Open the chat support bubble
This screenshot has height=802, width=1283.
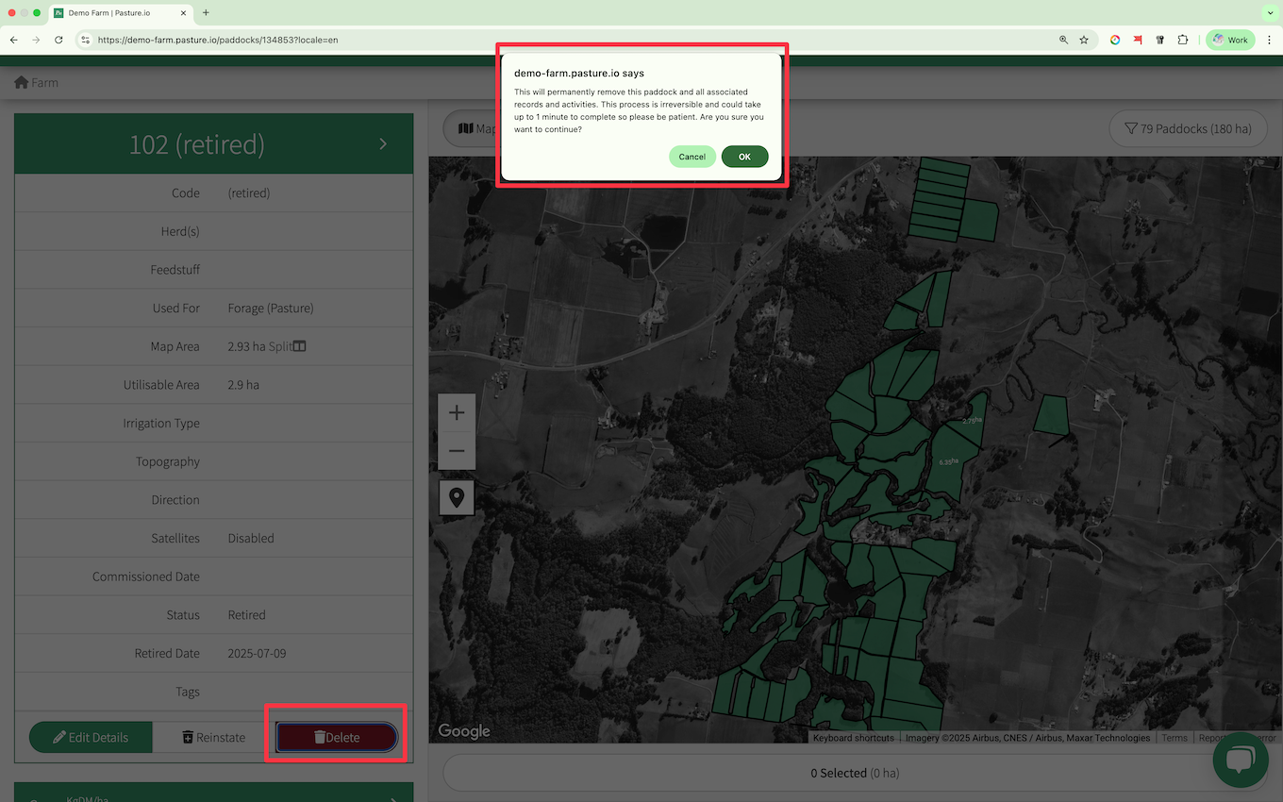coord(1240,760)
